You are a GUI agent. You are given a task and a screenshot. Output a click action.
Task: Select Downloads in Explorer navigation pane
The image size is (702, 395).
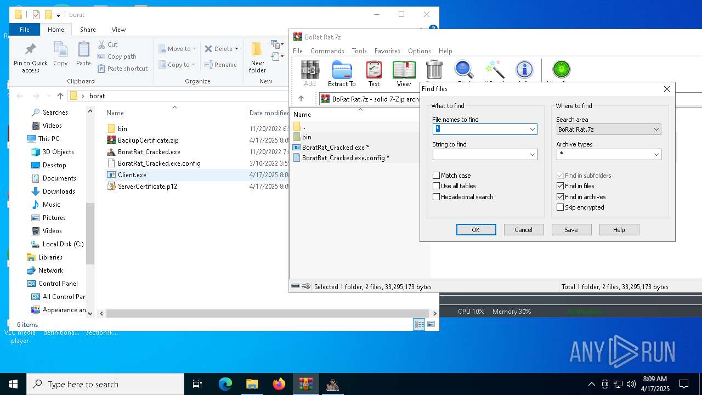pos(59,191)
